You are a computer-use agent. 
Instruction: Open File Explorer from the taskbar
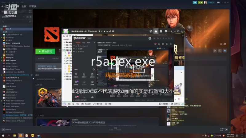point(15,136)
